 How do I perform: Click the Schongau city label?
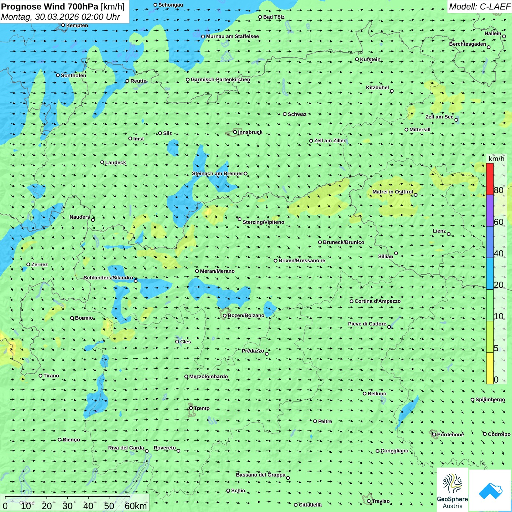(x=171, y=5)
